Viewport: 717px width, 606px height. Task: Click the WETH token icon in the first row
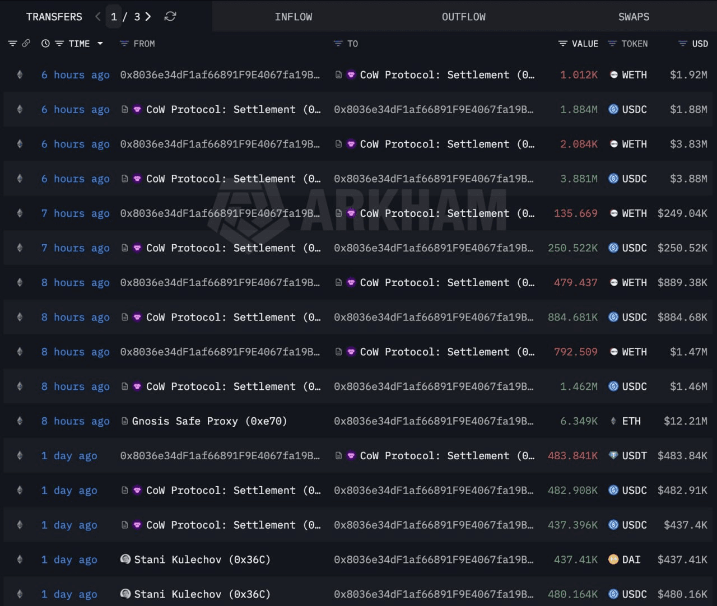click(613, 74)
